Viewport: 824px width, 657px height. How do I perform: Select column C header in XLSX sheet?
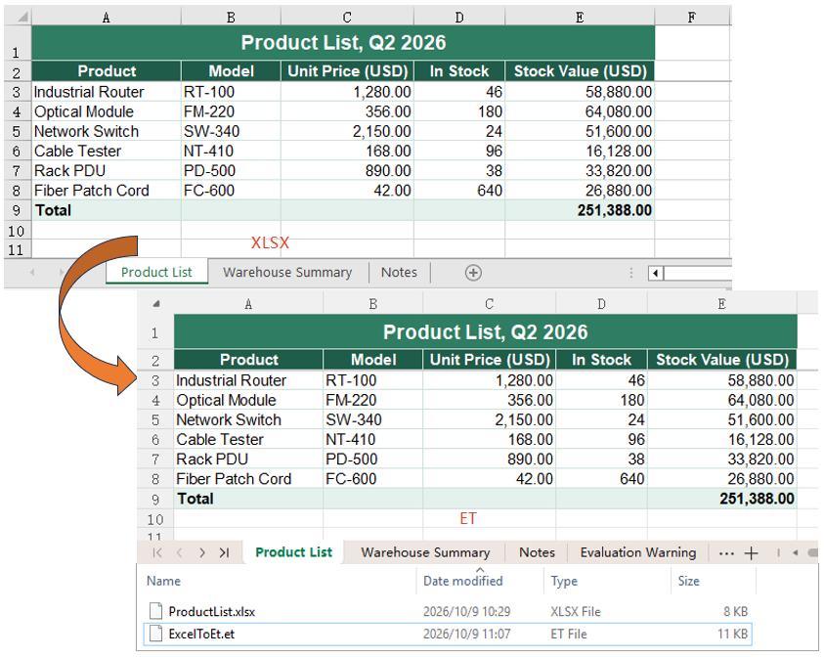pos(347,18)
